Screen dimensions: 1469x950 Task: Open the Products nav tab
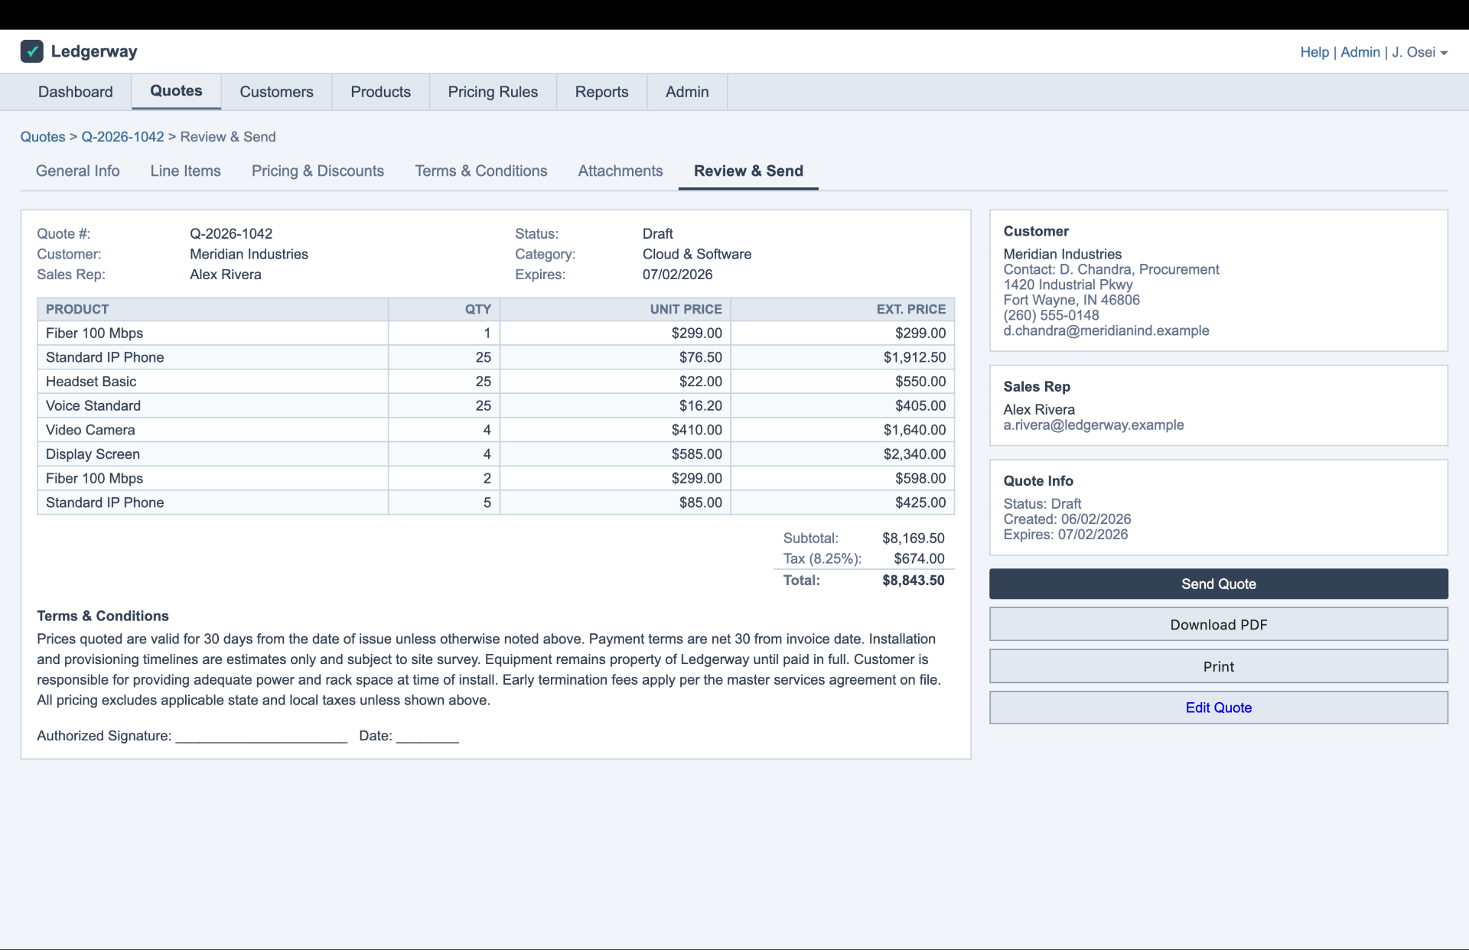pos(380,92)
